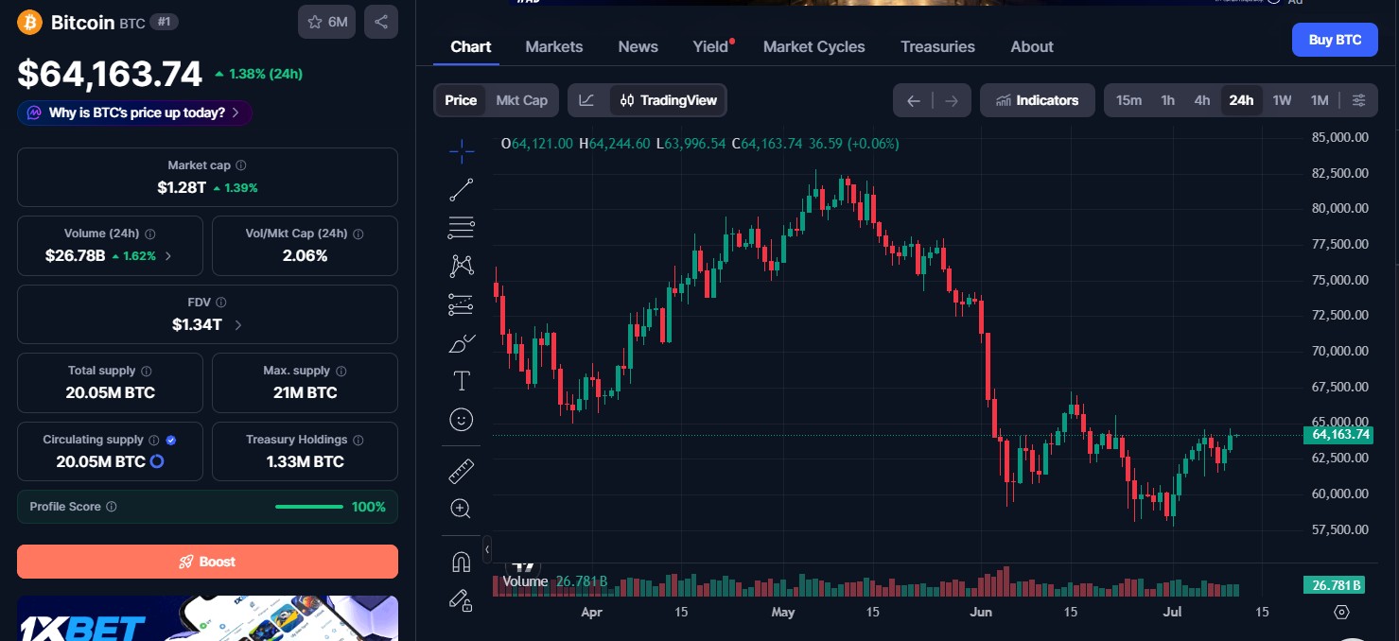Open Volume (24h) info icon
1399x641 pixels.
click(x=150, y=234)
